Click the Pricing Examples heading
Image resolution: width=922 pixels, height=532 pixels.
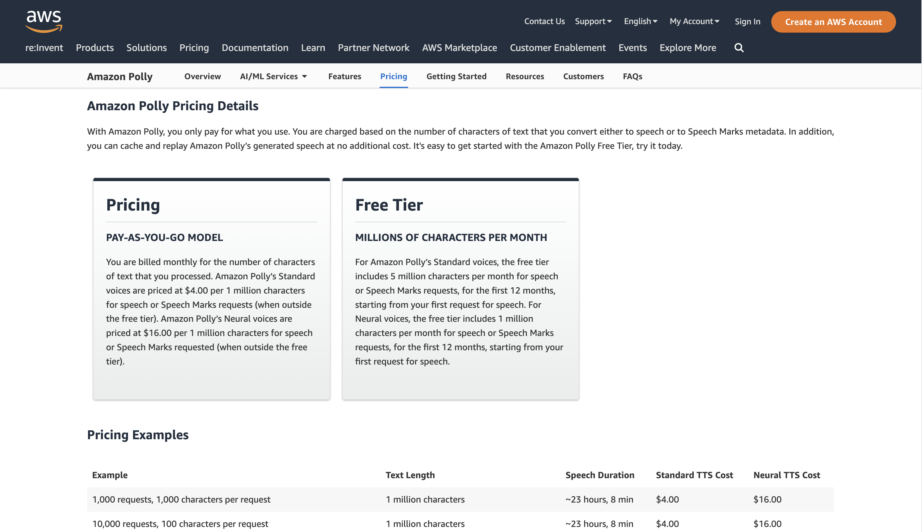click(x=138, y=435)
